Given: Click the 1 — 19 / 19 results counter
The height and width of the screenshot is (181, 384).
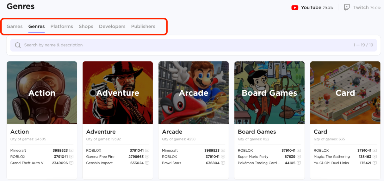Looking at the screenshot, I should coord(363,45).
